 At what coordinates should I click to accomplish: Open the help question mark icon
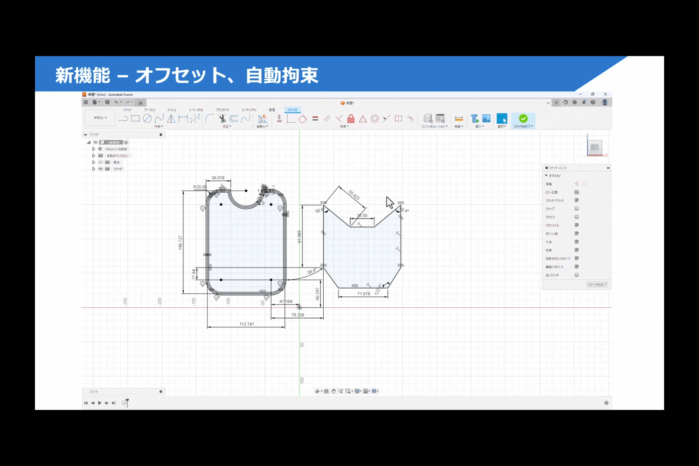[593, 102]
